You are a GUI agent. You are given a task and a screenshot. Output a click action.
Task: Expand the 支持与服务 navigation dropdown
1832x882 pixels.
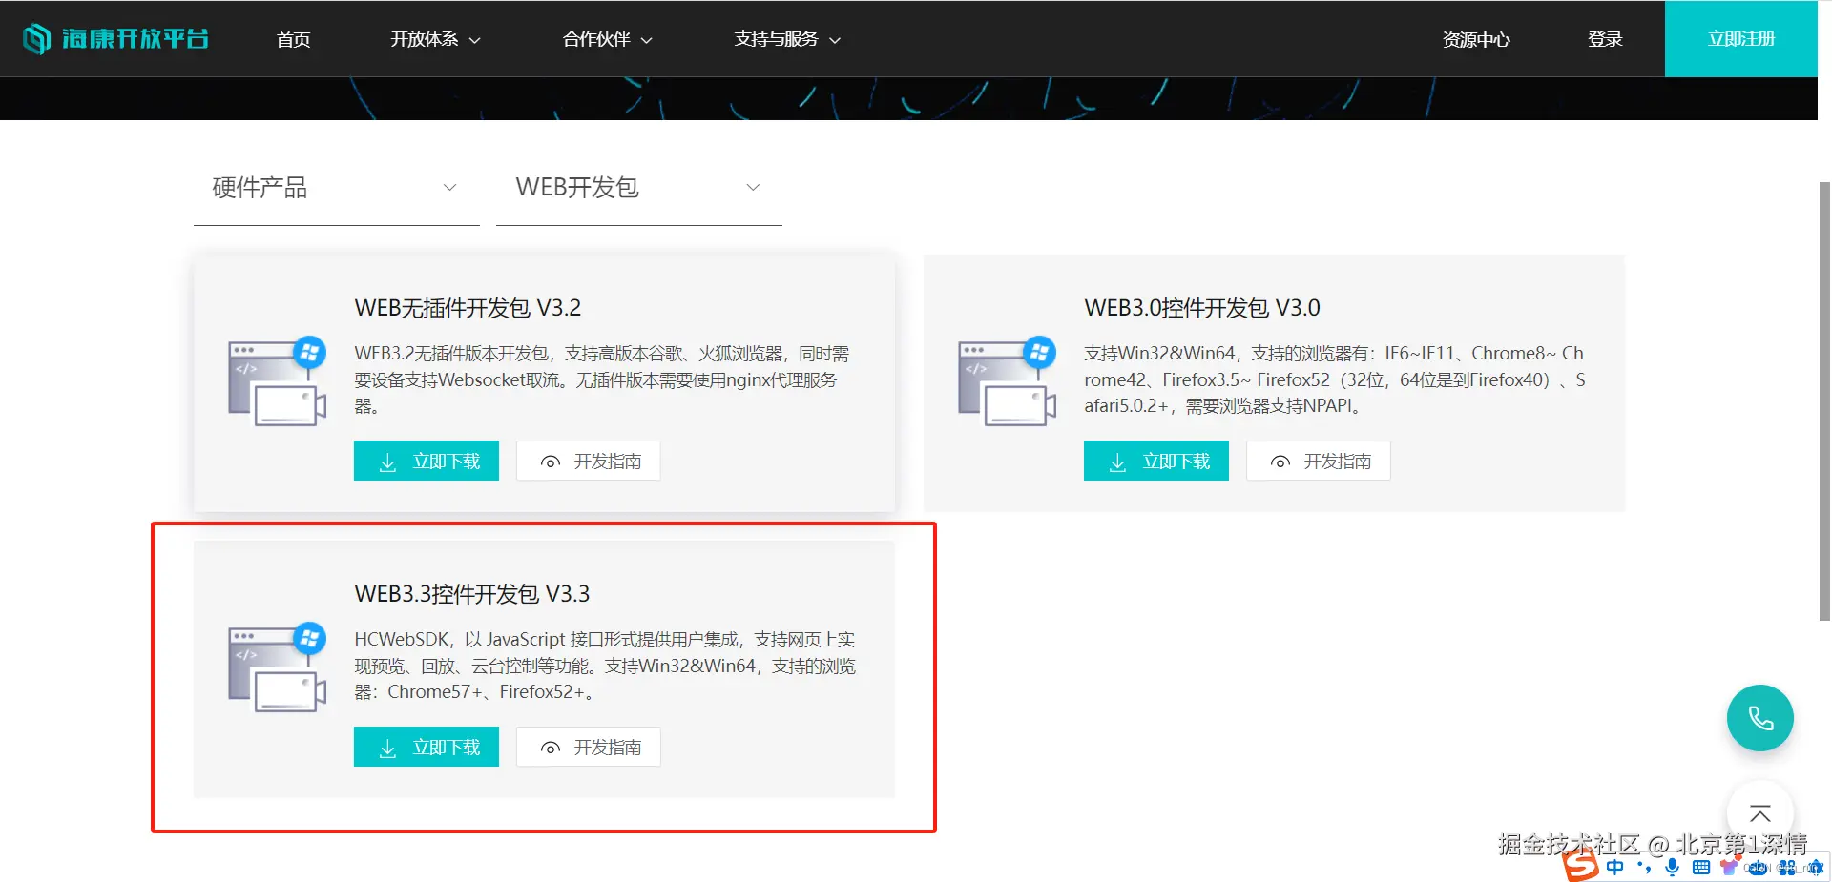(787, 39)
